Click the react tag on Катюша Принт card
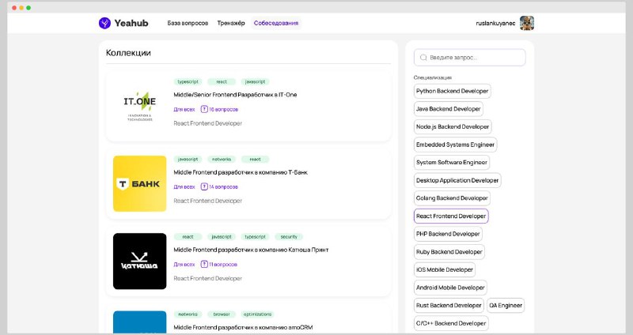The width and height of the screenshot is (633, 335). (188, 237)
